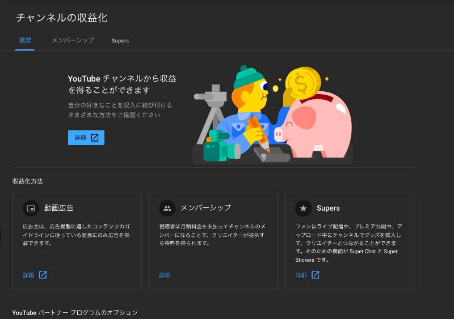Open the メンバーシップ tab
This screenshot has width=454, height=319.
point(73,40)
